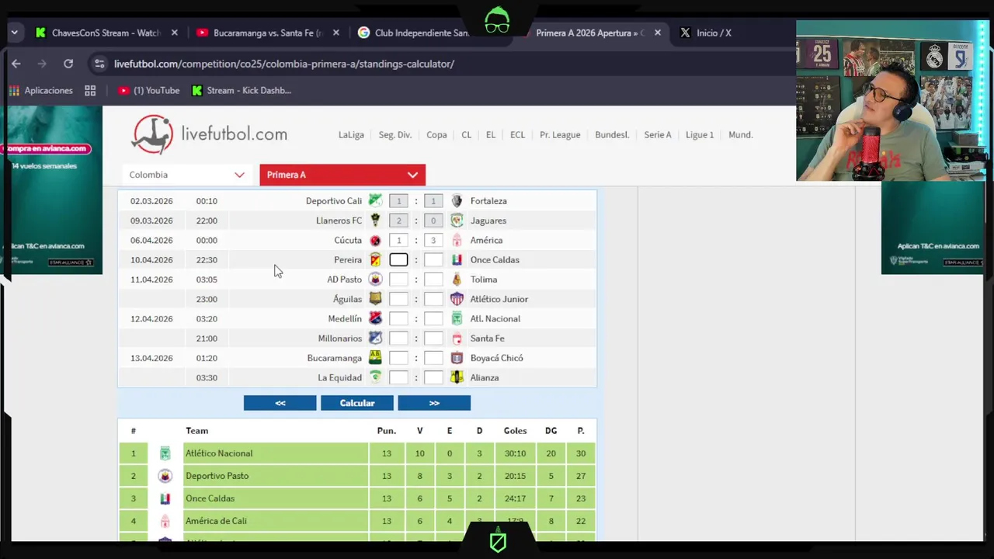Click the Llaneros FC team crest
Image resolution: width=994 pixels, height=559 pixels.
[375, 220]
